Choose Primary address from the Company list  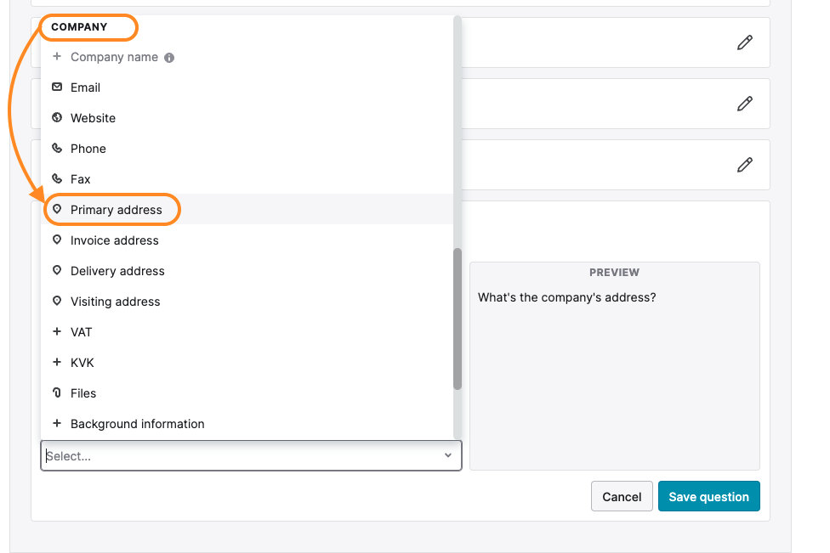(x=117, y=210)
